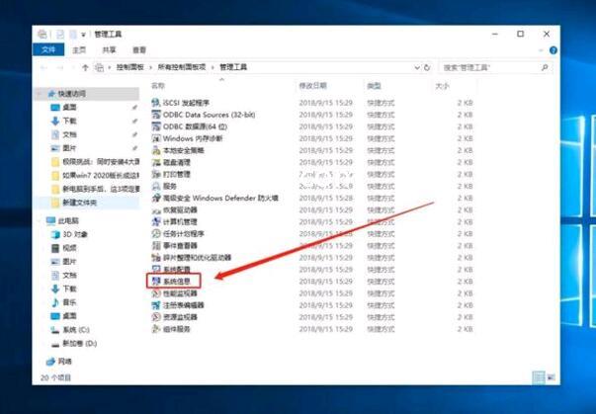
Task: Sort files by 修改日期 column header
Action: [313, 87]
